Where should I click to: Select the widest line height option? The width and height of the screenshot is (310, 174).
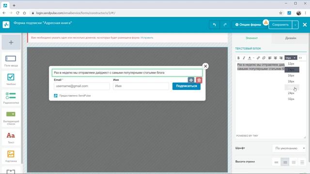click(x=302, y=162)
